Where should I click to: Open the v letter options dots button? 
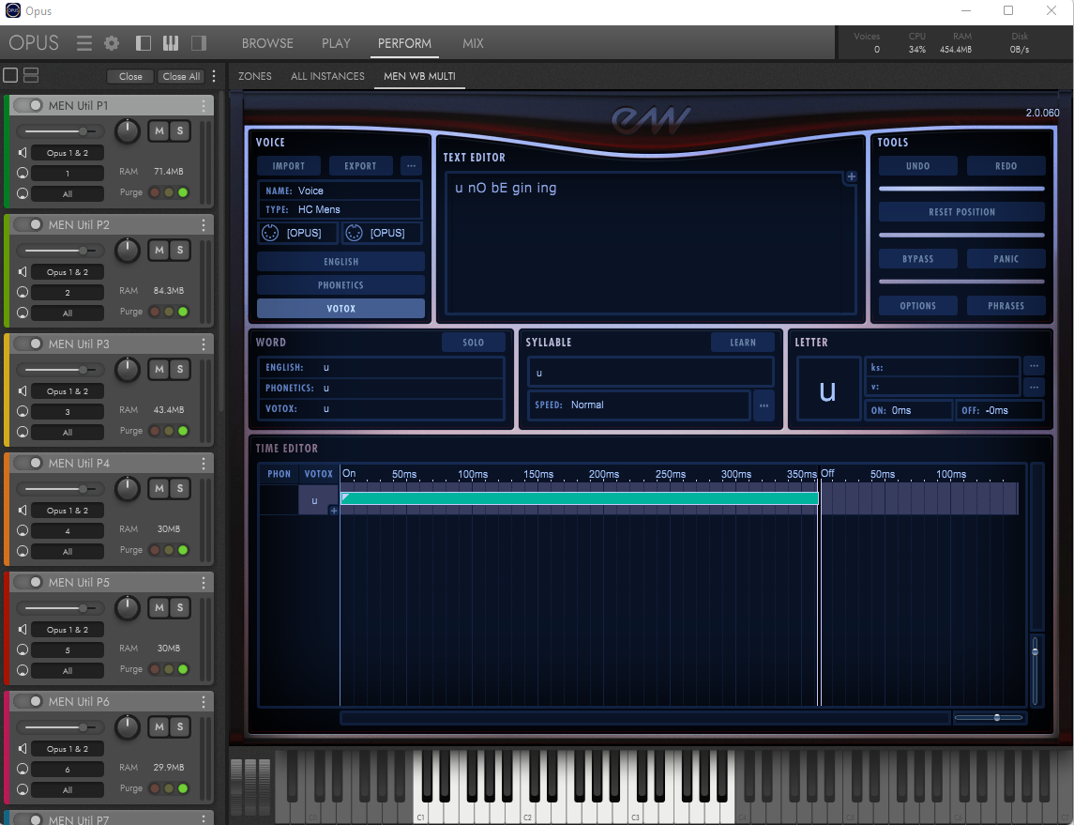tap(1034, 387)
